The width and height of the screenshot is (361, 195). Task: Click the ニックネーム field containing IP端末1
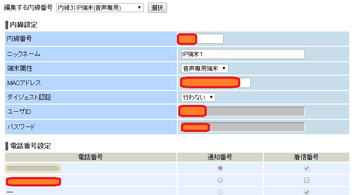(x=243, y=54)
